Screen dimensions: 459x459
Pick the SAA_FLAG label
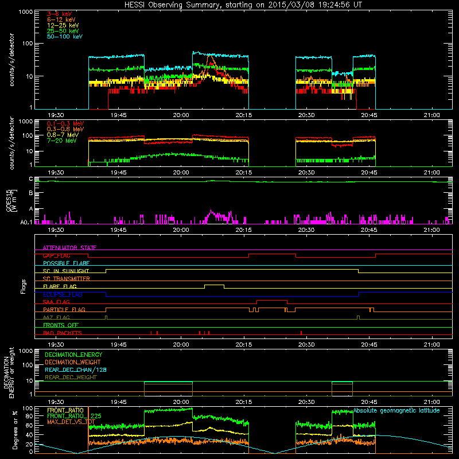[x=56, y=302]
